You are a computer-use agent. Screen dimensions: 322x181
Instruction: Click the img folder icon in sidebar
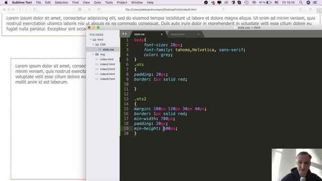coord(97,54)
